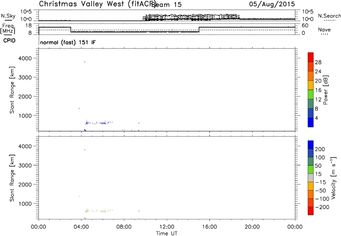Click the red point near 3800 km in velocity panel
This screenshot has width=341, height=236.
(84, 150)
